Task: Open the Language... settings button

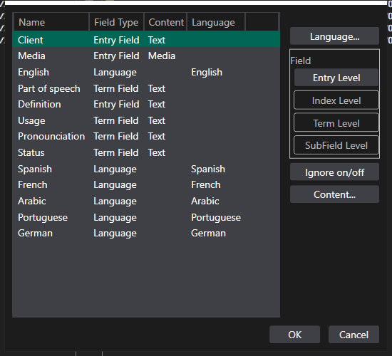Action: (x=334, y=36)
